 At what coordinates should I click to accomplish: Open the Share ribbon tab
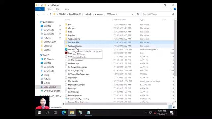(58, 9)
